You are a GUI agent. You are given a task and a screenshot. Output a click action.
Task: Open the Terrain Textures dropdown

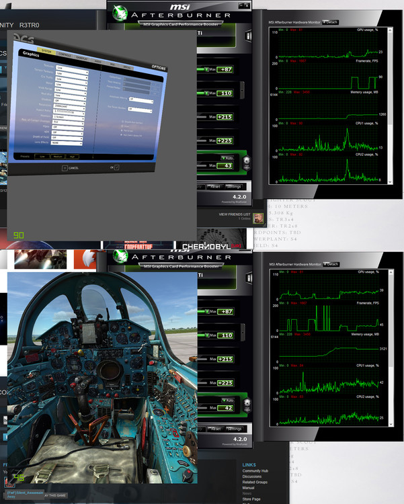(x=72, y=75)
